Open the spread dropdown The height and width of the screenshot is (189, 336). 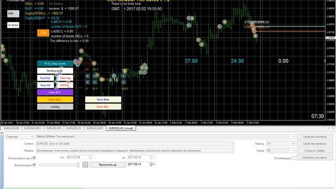pos(280,151)
